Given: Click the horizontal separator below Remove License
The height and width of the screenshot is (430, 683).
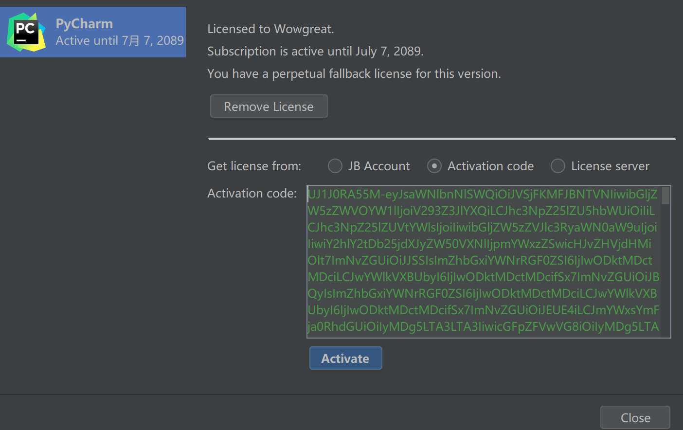Looking at the screenshot, I should (441, 139).
